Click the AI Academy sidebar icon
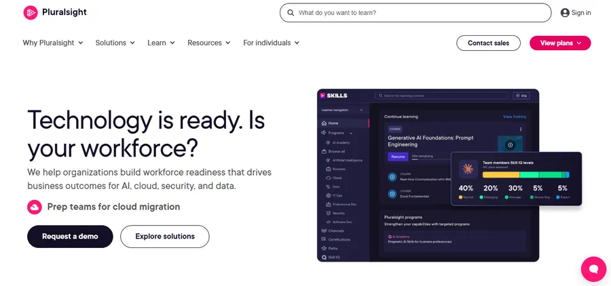 [x=329, y=143]
